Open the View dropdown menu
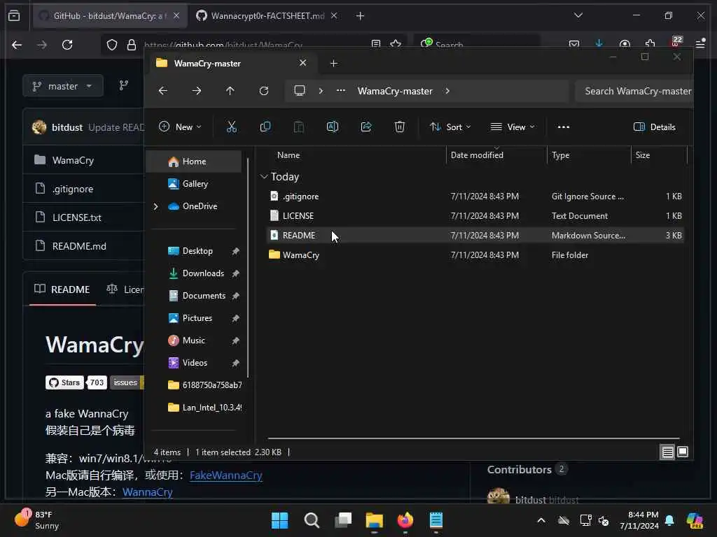This screenshot has height=537, width=717. (x=512, y=127)
